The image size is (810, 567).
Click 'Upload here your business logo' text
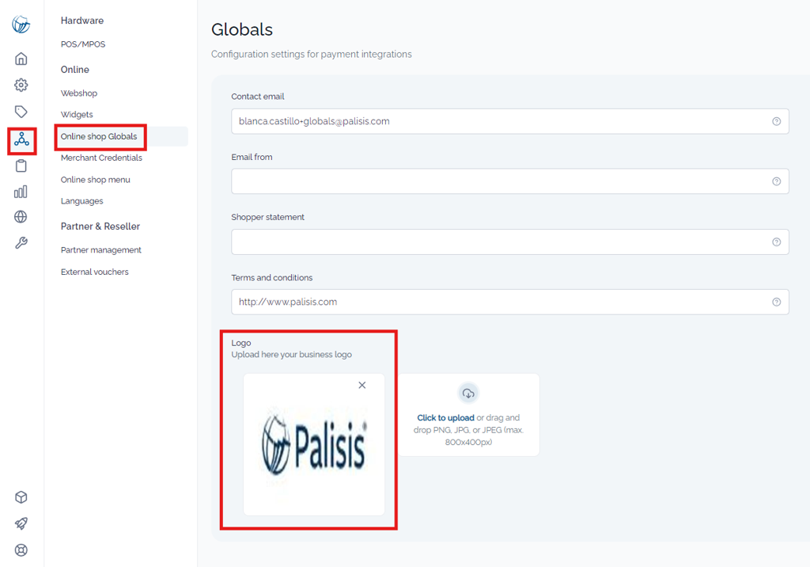click(291, 355)
